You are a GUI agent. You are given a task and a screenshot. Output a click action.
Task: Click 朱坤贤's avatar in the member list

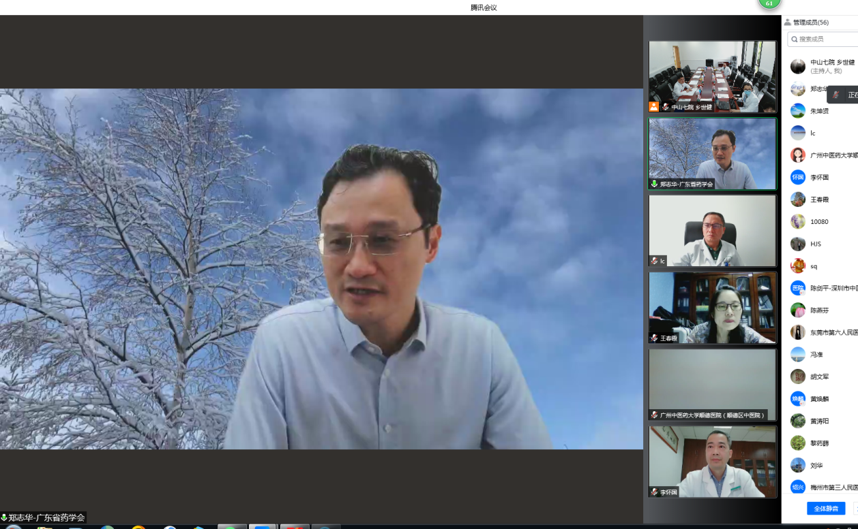coord(798,111)
